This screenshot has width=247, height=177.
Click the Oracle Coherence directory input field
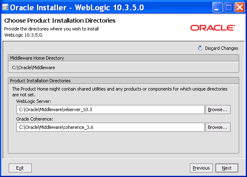110,127
